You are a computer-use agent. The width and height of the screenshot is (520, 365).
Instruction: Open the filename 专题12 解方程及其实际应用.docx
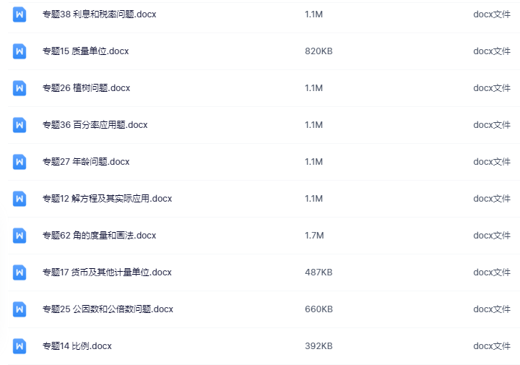pyautogui.click(x=107, y=199)
